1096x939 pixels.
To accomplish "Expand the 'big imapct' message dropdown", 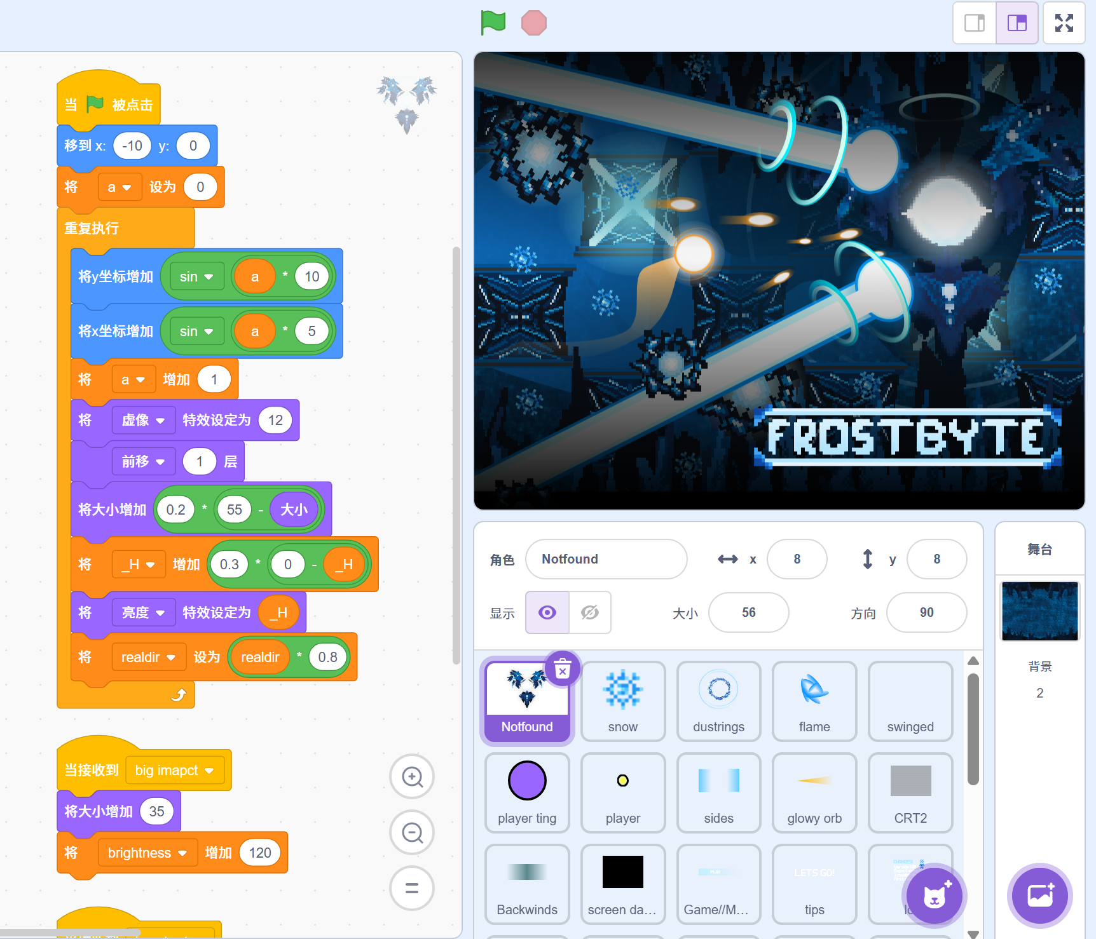I will tap(209, 771).
